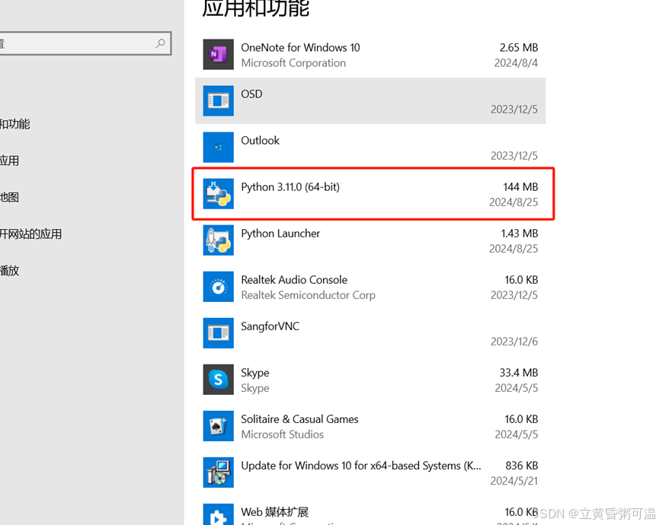Screen dimensions: 659x525
Task: Click the Skype app icon
Action: pyautogui.click(x=218, y=380)
